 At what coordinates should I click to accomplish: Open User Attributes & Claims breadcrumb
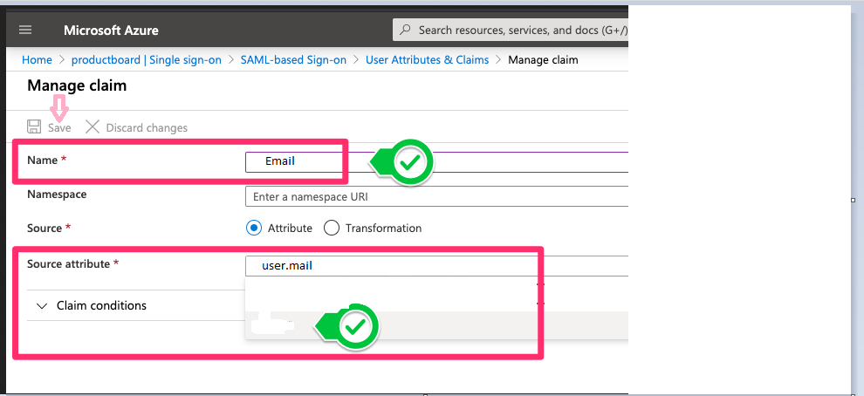427,60
